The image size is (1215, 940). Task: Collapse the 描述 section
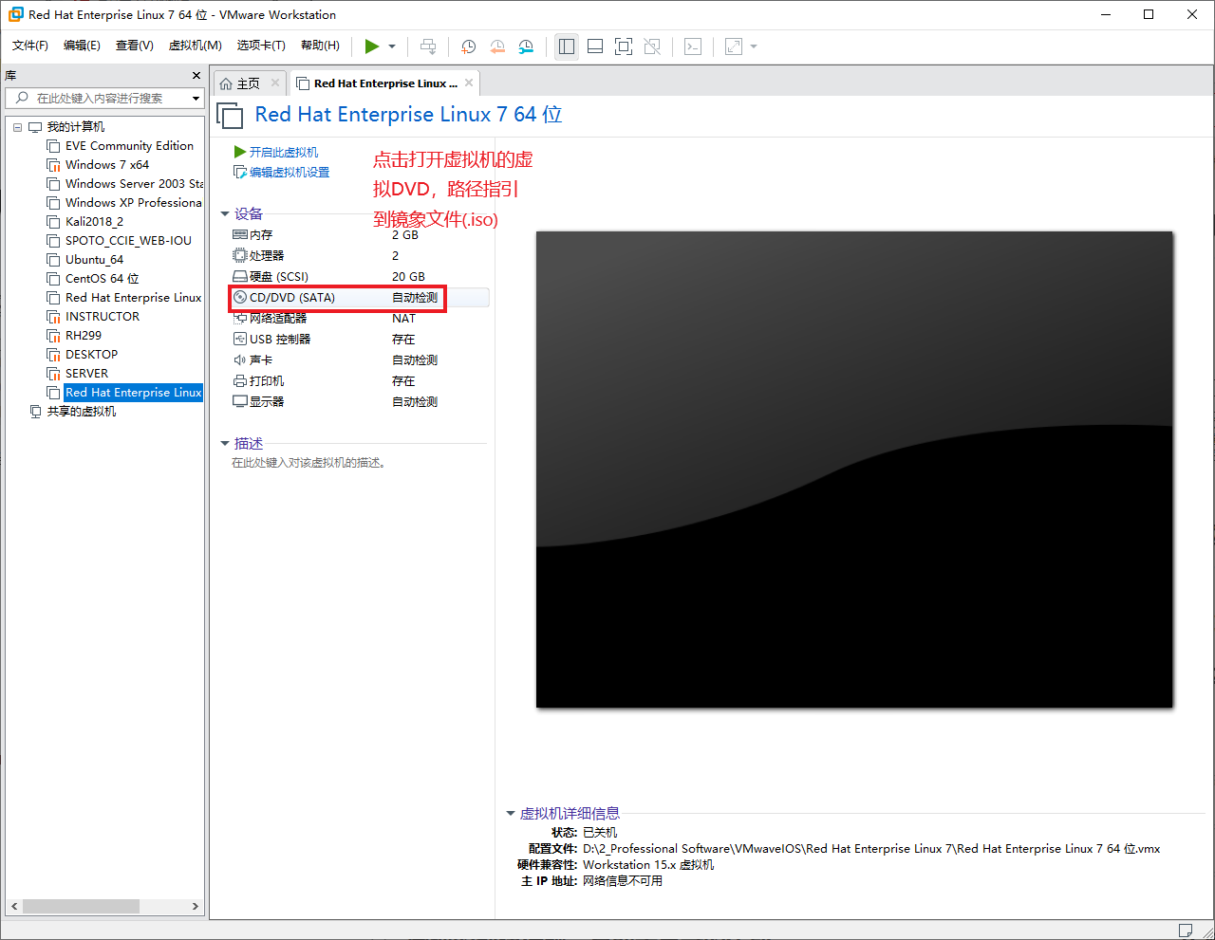click(225, 444)
